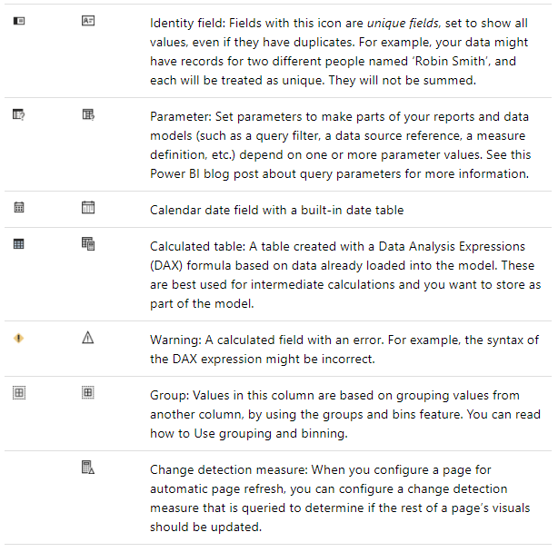The image size is (558, 552).
Task: Click the old Parameter icon with question mark
Action: 19,114
